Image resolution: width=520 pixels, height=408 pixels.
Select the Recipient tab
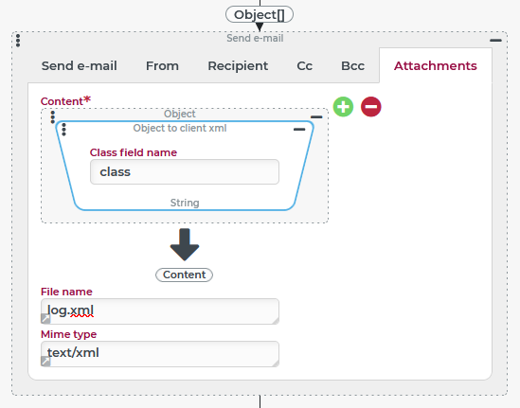point(238,65)
